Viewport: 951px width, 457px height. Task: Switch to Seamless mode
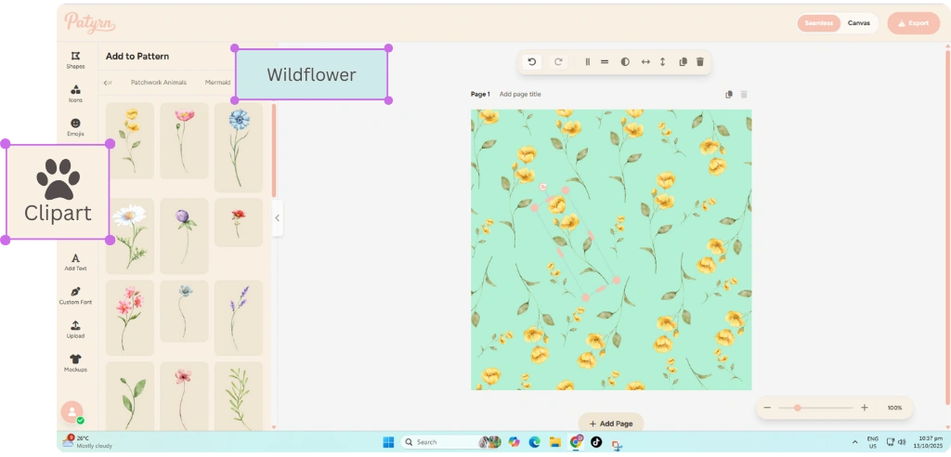click(x=818, y=23)
